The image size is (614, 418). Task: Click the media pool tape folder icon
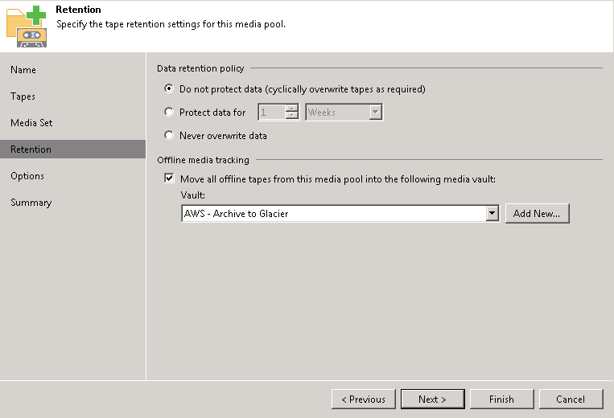[x=27, y=27]
